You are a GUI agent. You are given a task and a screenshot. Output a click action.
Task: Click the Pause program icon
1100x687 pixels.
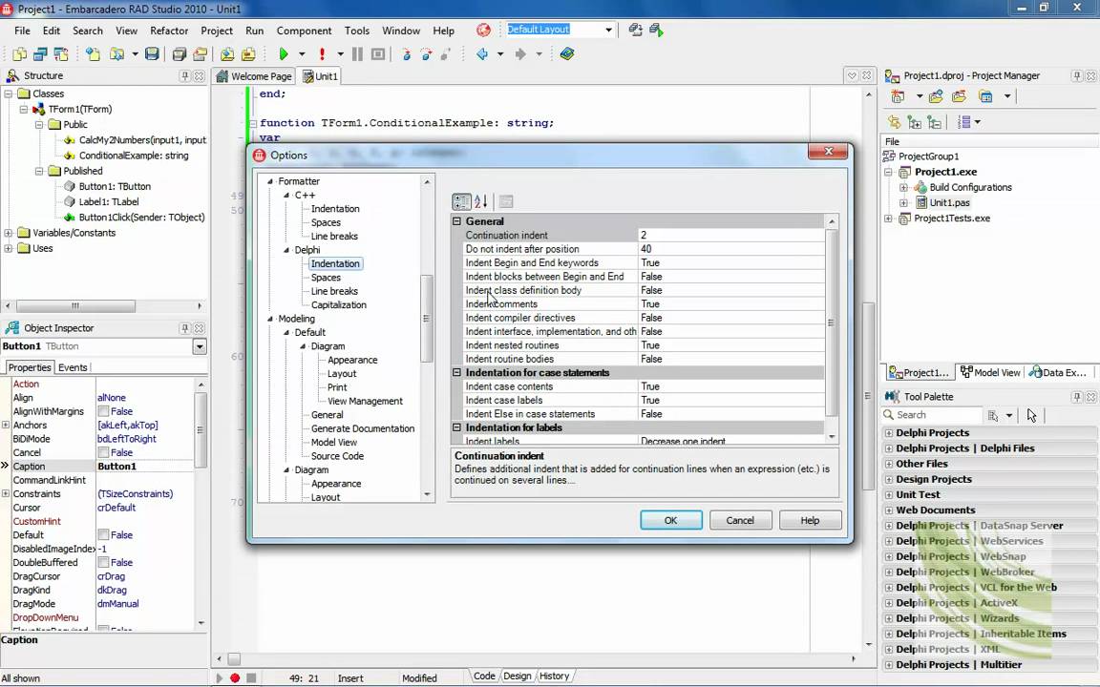click(x=357, y=54)
